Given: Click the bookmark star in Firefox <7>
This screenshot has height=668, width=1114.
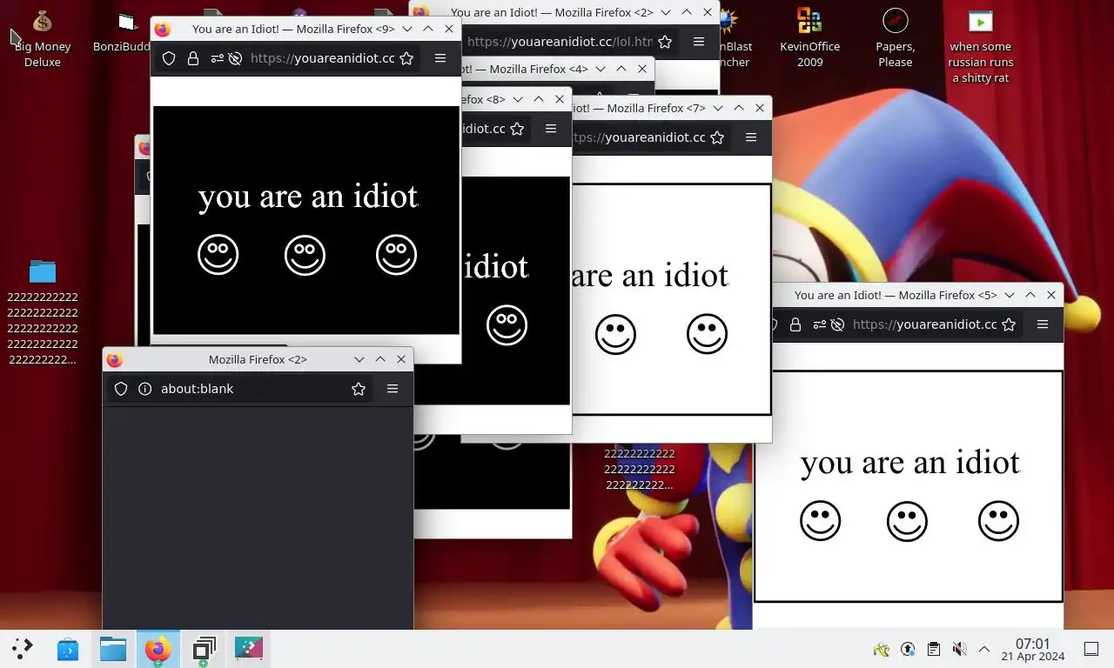Looking at the screenshot, I should pyautogui.click(x=717, y=137).
